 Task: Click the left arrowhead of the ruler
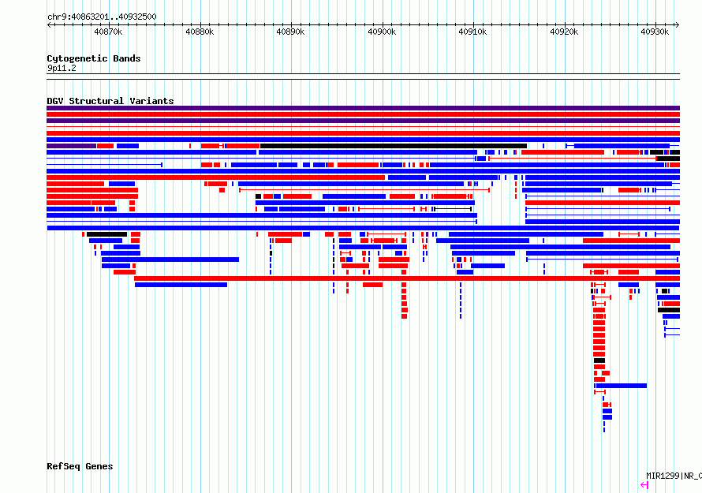click(x=49, y=25)
